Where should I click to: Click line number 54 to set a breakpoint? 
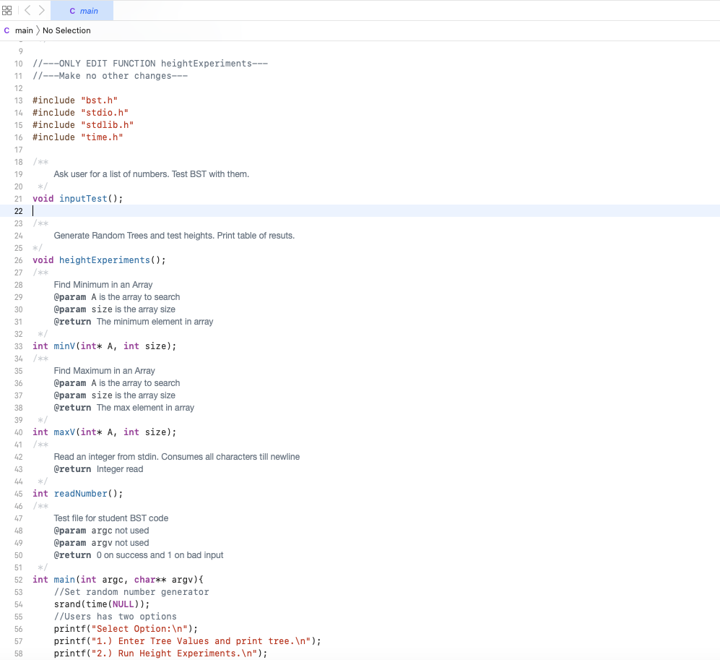[18, 604]
